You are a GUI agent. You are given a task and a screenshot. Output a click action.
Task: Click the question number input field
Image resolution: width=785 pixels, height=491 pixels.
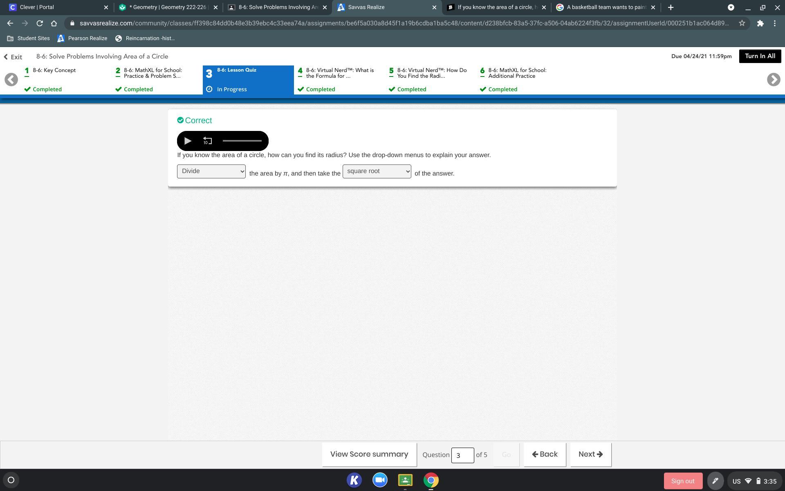click(x=462, y=455)
